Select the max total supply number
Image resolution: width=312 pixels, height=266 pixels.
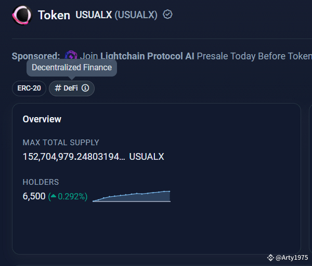click(x=74, y=156)
